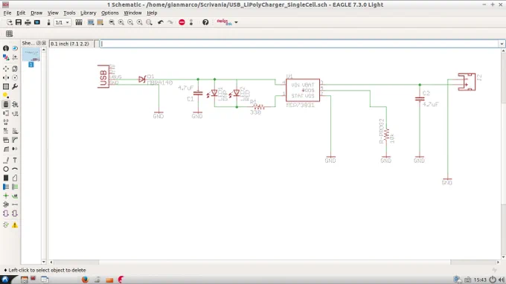Select the Net tool
Viewport: 506px width, 284px height.
(x=15, y=187)
